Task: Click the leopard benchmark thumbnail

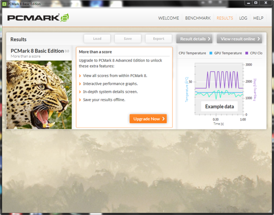Action: click(x=39, y=95)
